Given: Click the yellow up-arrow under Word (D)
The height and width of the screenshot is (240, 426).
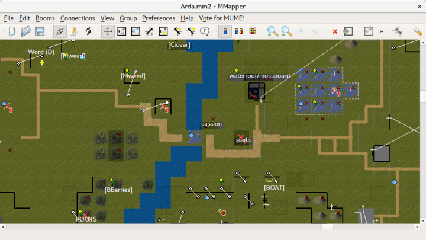Looking at the screenshot, I should point(42,63).
